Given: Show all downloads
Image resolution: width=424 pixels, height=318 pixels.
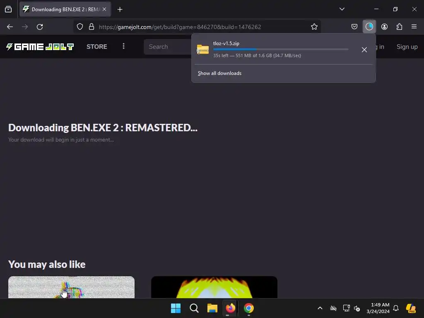Looking at the screenshot, I should click(x=219, y=73).
